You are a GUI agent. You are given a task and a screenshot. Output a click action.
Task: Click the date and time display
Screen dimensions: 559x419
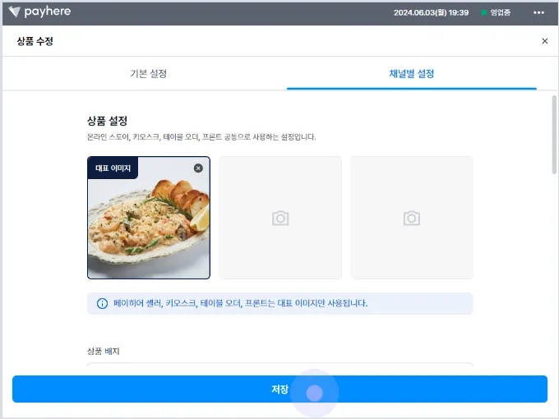pyautogui.click(x=431, y=13)
